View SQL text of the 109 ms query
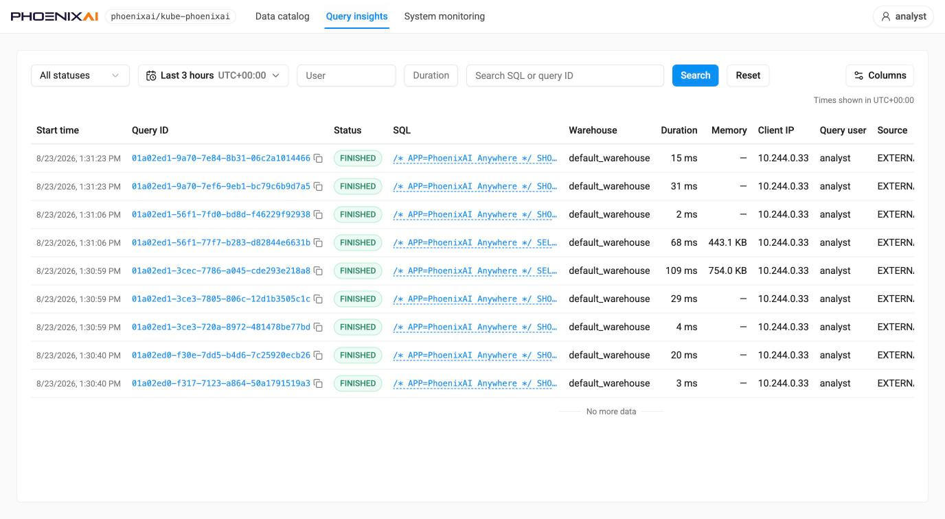 click(x=475, y=271)
